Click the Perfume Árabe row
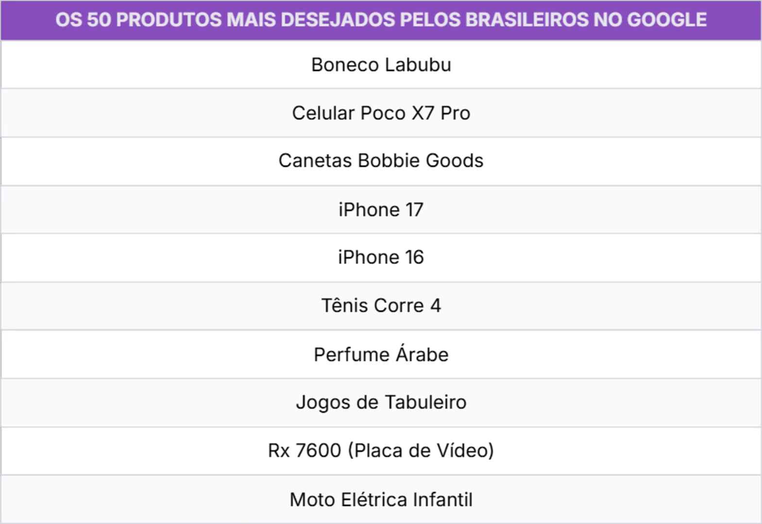This screenshot has height=524, width=762. (381, 355)
